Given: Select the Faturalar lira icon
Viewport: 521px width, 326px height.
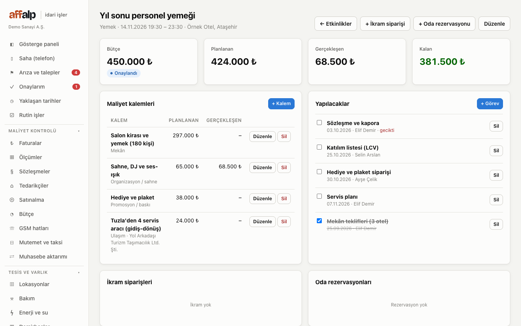Looking at the screenshot, I should 12,143.
